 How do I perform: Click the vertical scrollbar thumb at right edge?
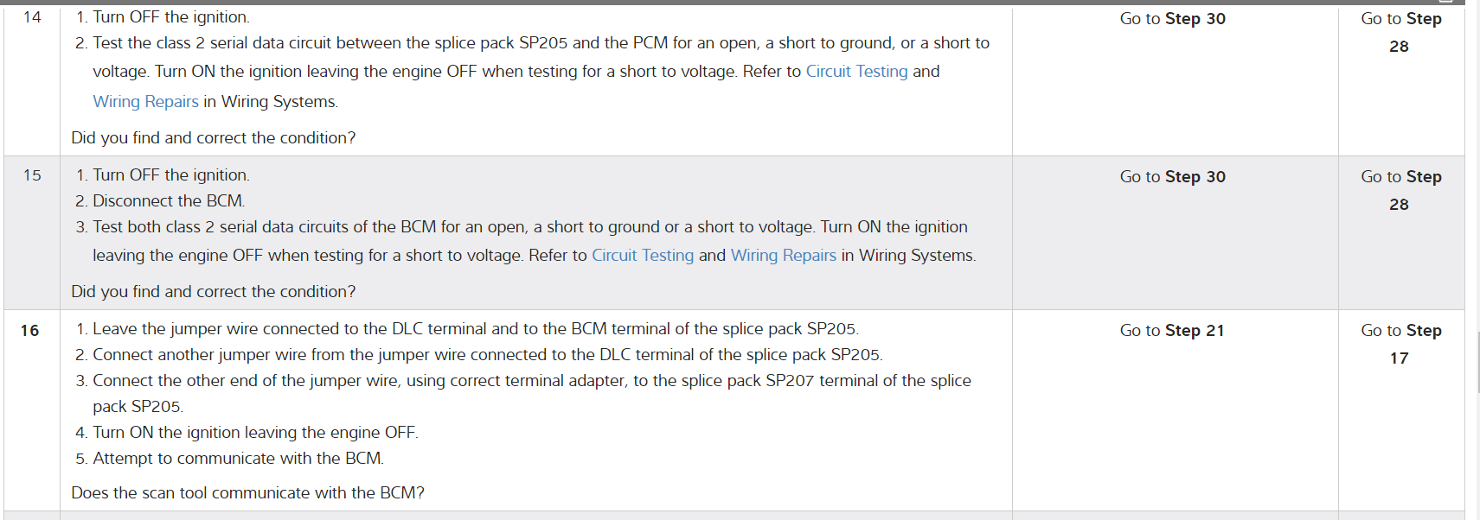click(1477, 363)
